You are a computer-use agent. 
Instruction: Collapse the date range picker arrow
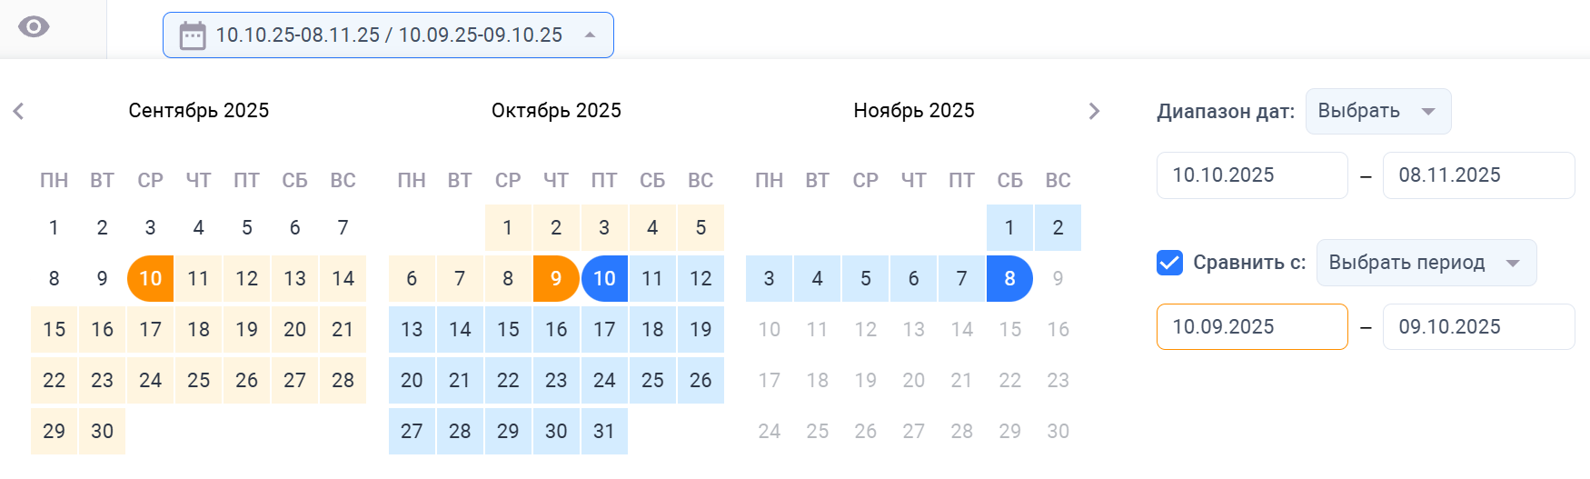(591, 35)
